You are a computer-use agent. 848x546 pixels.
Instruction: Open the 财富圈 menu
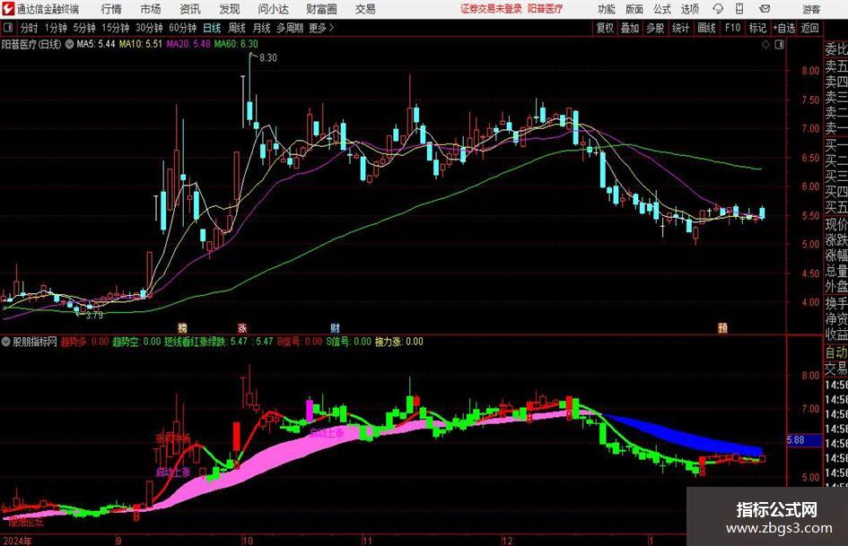(x=321, y=9)
